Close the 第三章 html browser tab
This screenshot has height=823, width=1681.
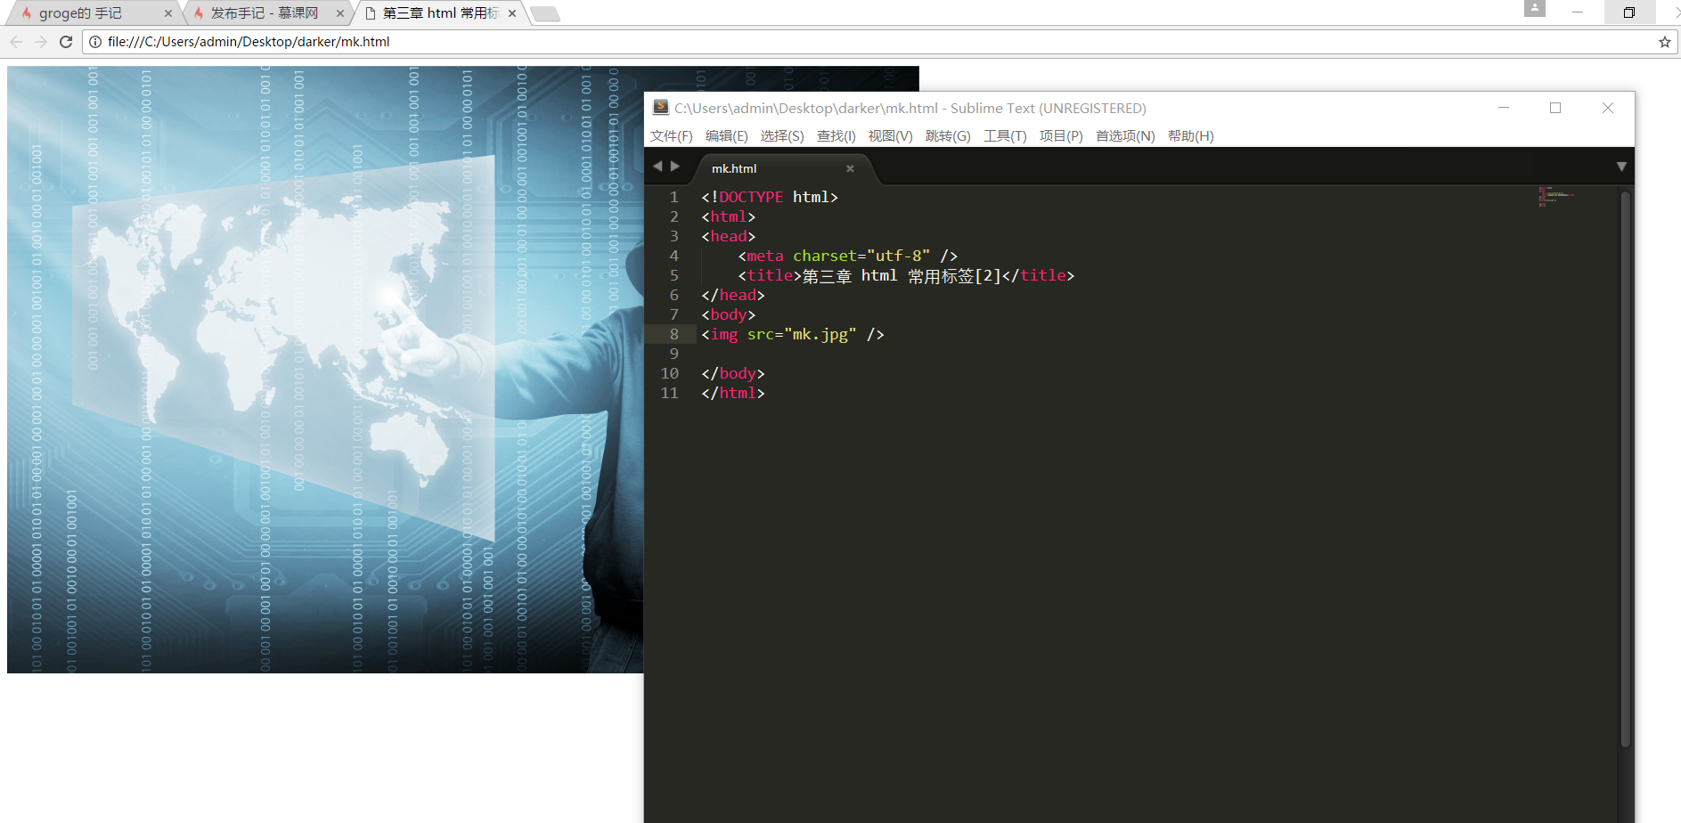click(x=512, y=13)
